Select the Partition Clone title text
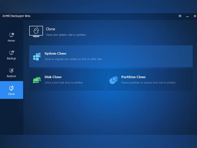The height and width of the screenshot is (148, 197). [134, 77]
